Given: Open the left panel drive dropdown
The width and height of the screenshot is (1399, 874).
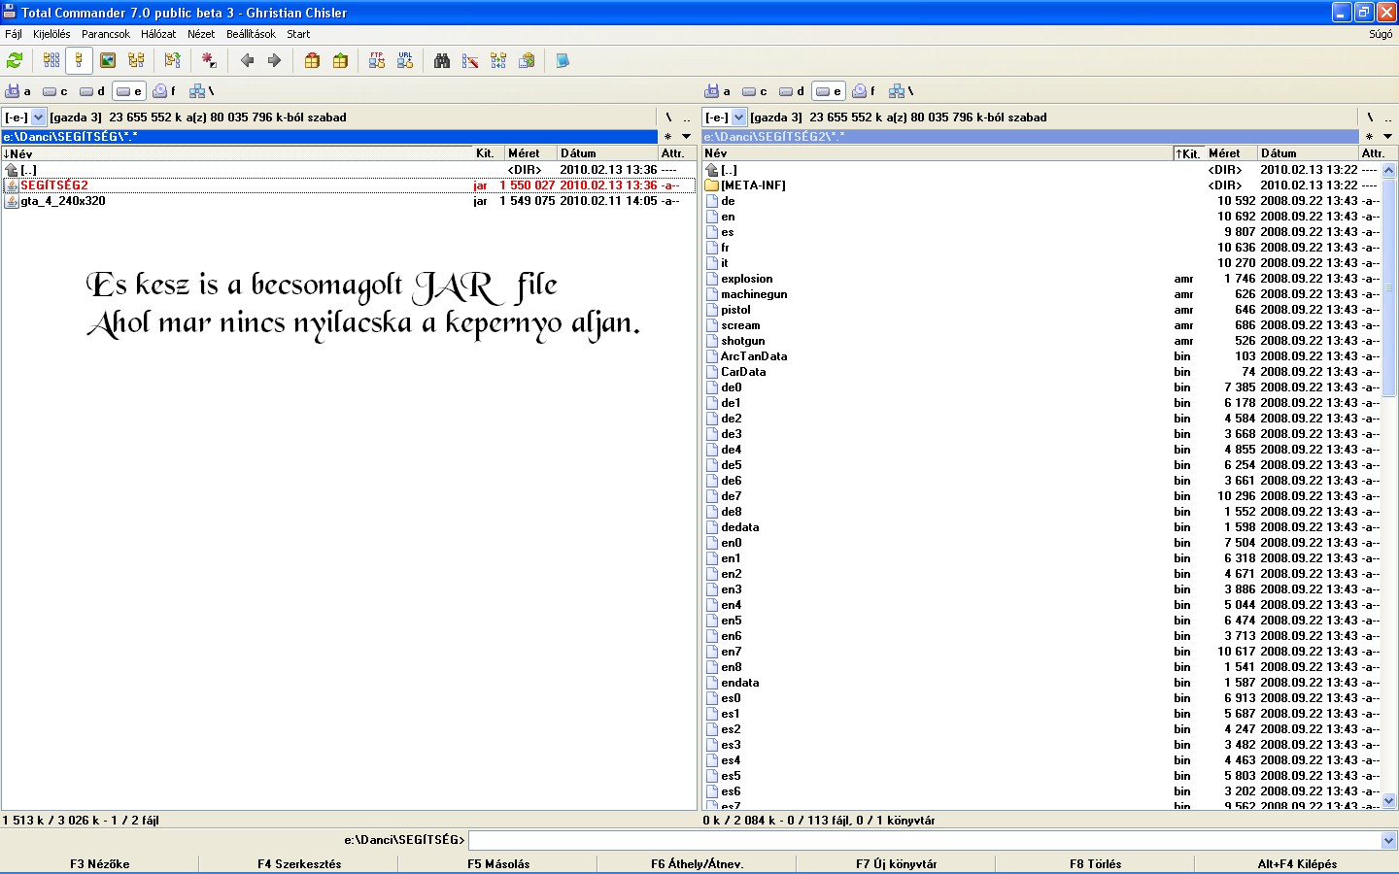Looking at the screenshot, I should (x=39, y=118).
